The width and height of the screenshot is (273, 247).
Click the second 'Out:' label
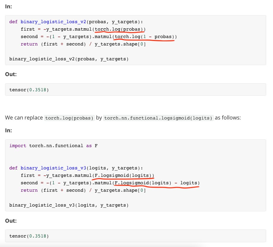11,221
